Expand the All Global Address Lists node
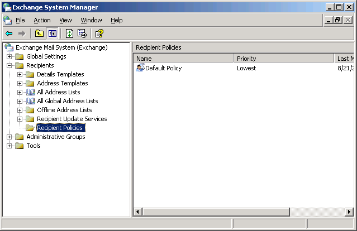 tap(20, 101)
